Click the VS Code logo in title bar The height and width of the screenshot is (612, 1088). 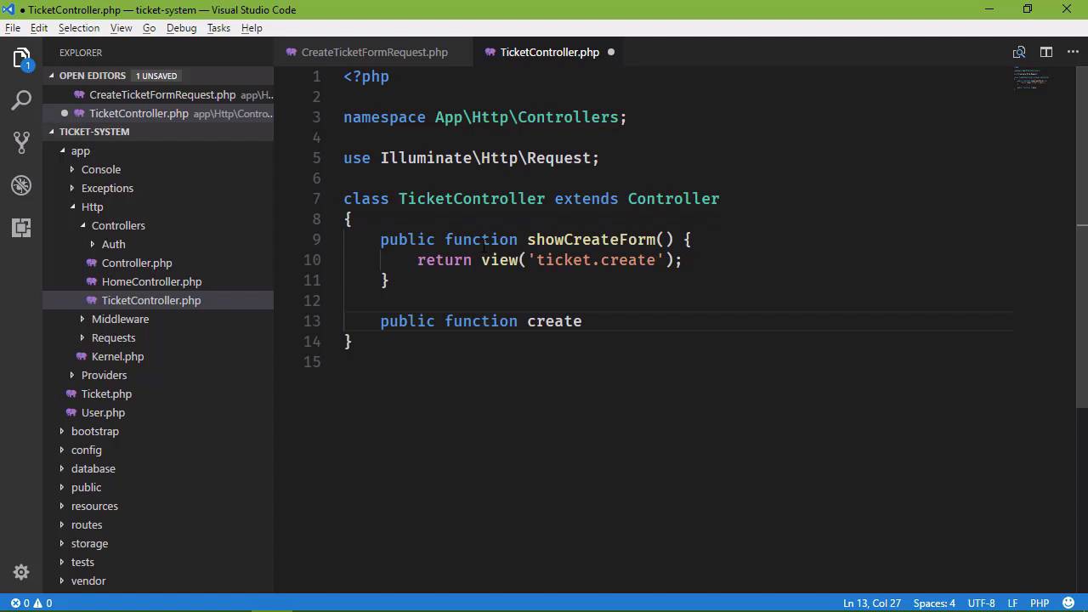click(x=9, y=9)
